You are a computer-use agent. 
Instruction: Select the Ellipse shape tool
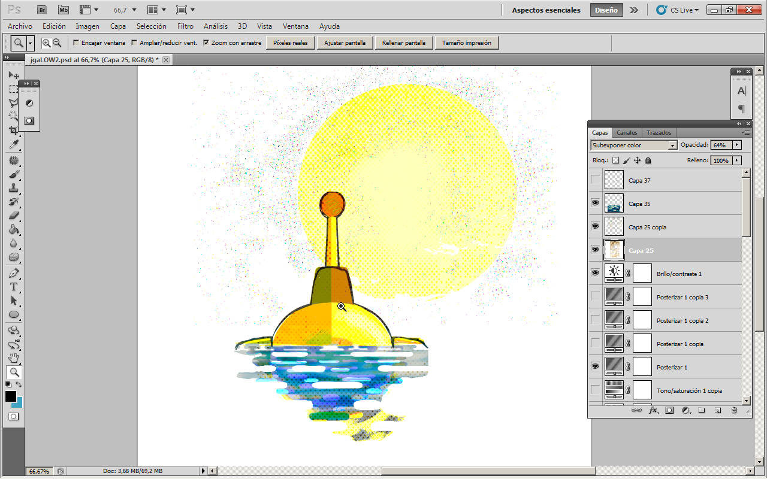[14, 315]
